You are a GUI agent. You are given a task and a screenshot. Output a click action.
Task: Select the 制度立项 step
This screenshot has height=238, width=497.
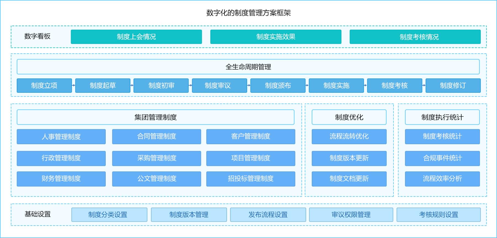[44, 86]
